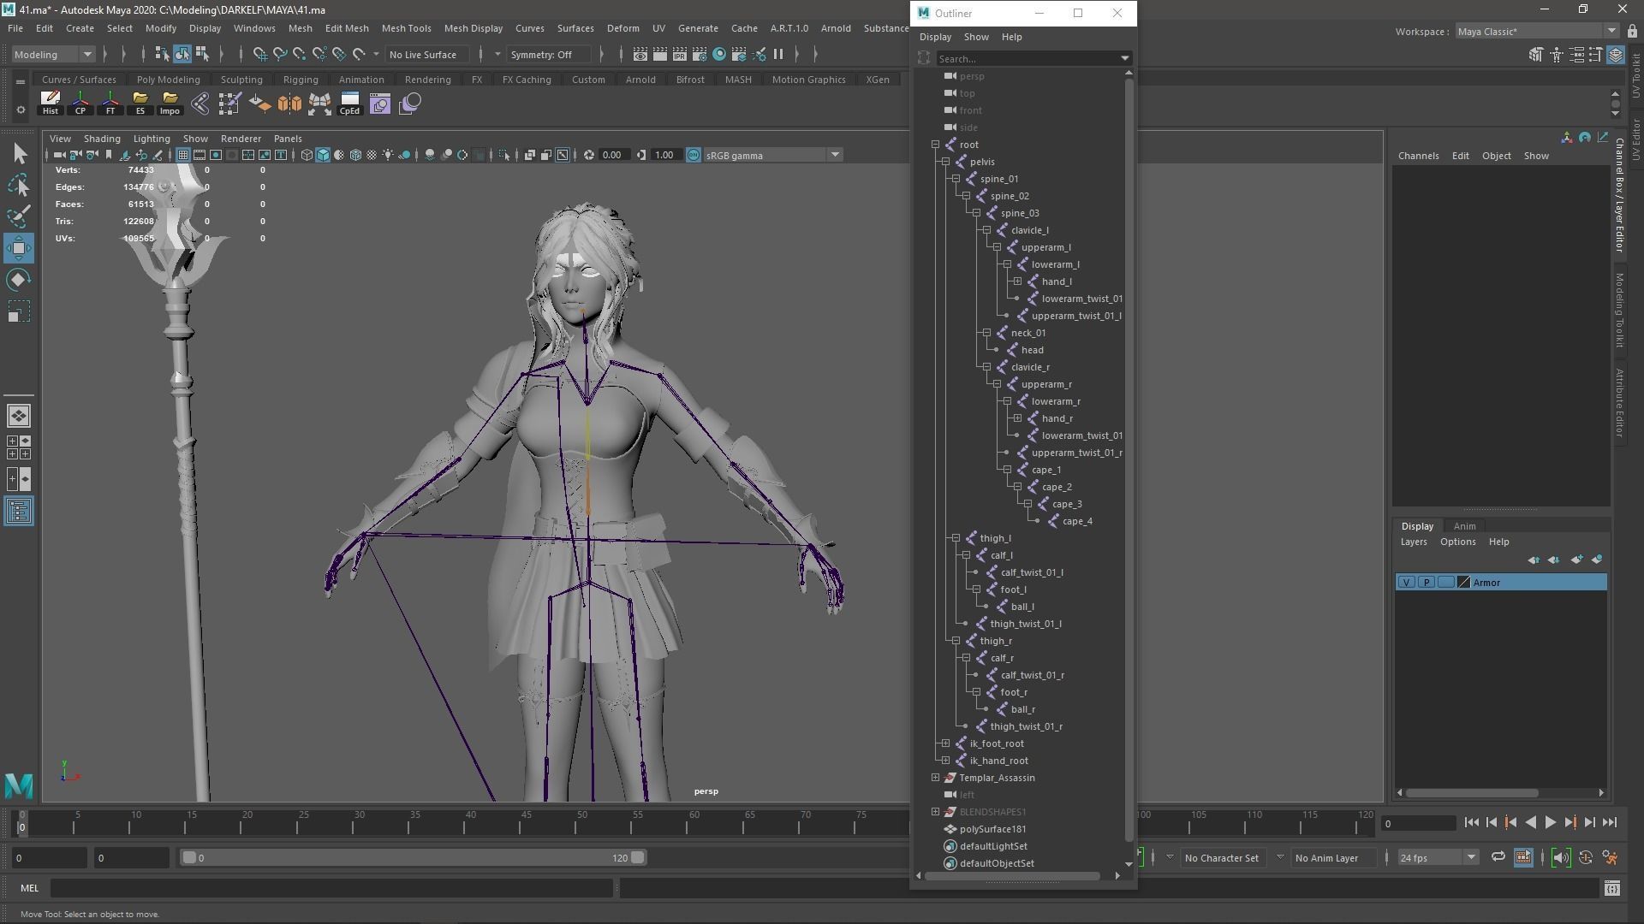Click the ES shelf folder icon
The image size is (1644, 924).
point(140,104)
